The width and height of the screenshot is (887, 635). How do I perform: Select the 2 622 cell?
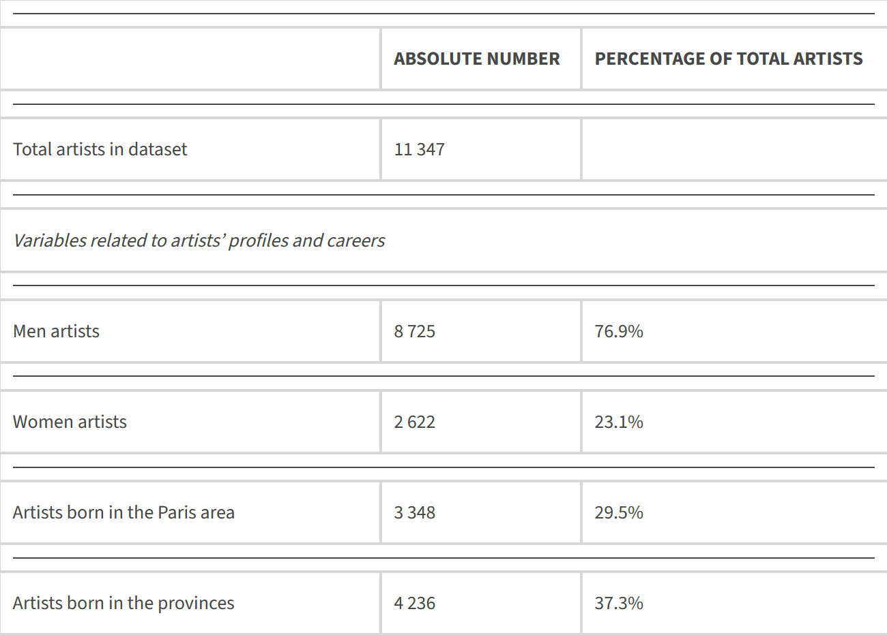pos(414,422)
